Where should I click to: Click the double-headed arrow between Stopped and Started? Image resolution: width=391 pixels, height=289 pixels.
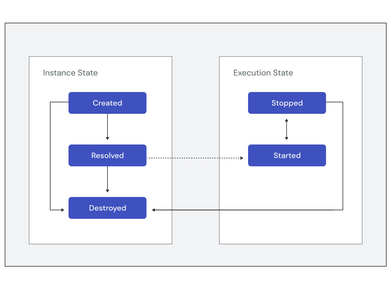[x=287, y=128]
